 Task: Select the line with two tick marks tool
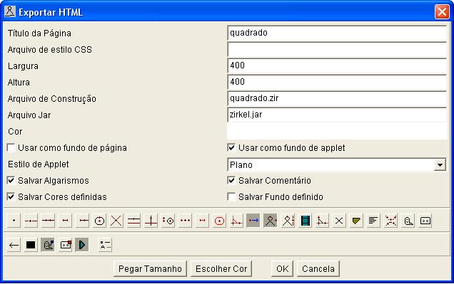pyautogui.click(x=48, y=221)
